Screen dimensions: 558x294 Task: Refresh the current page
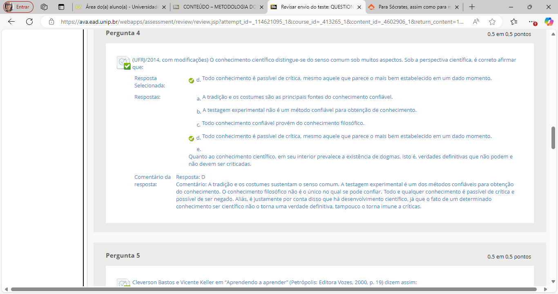click(x=29, y=22)
